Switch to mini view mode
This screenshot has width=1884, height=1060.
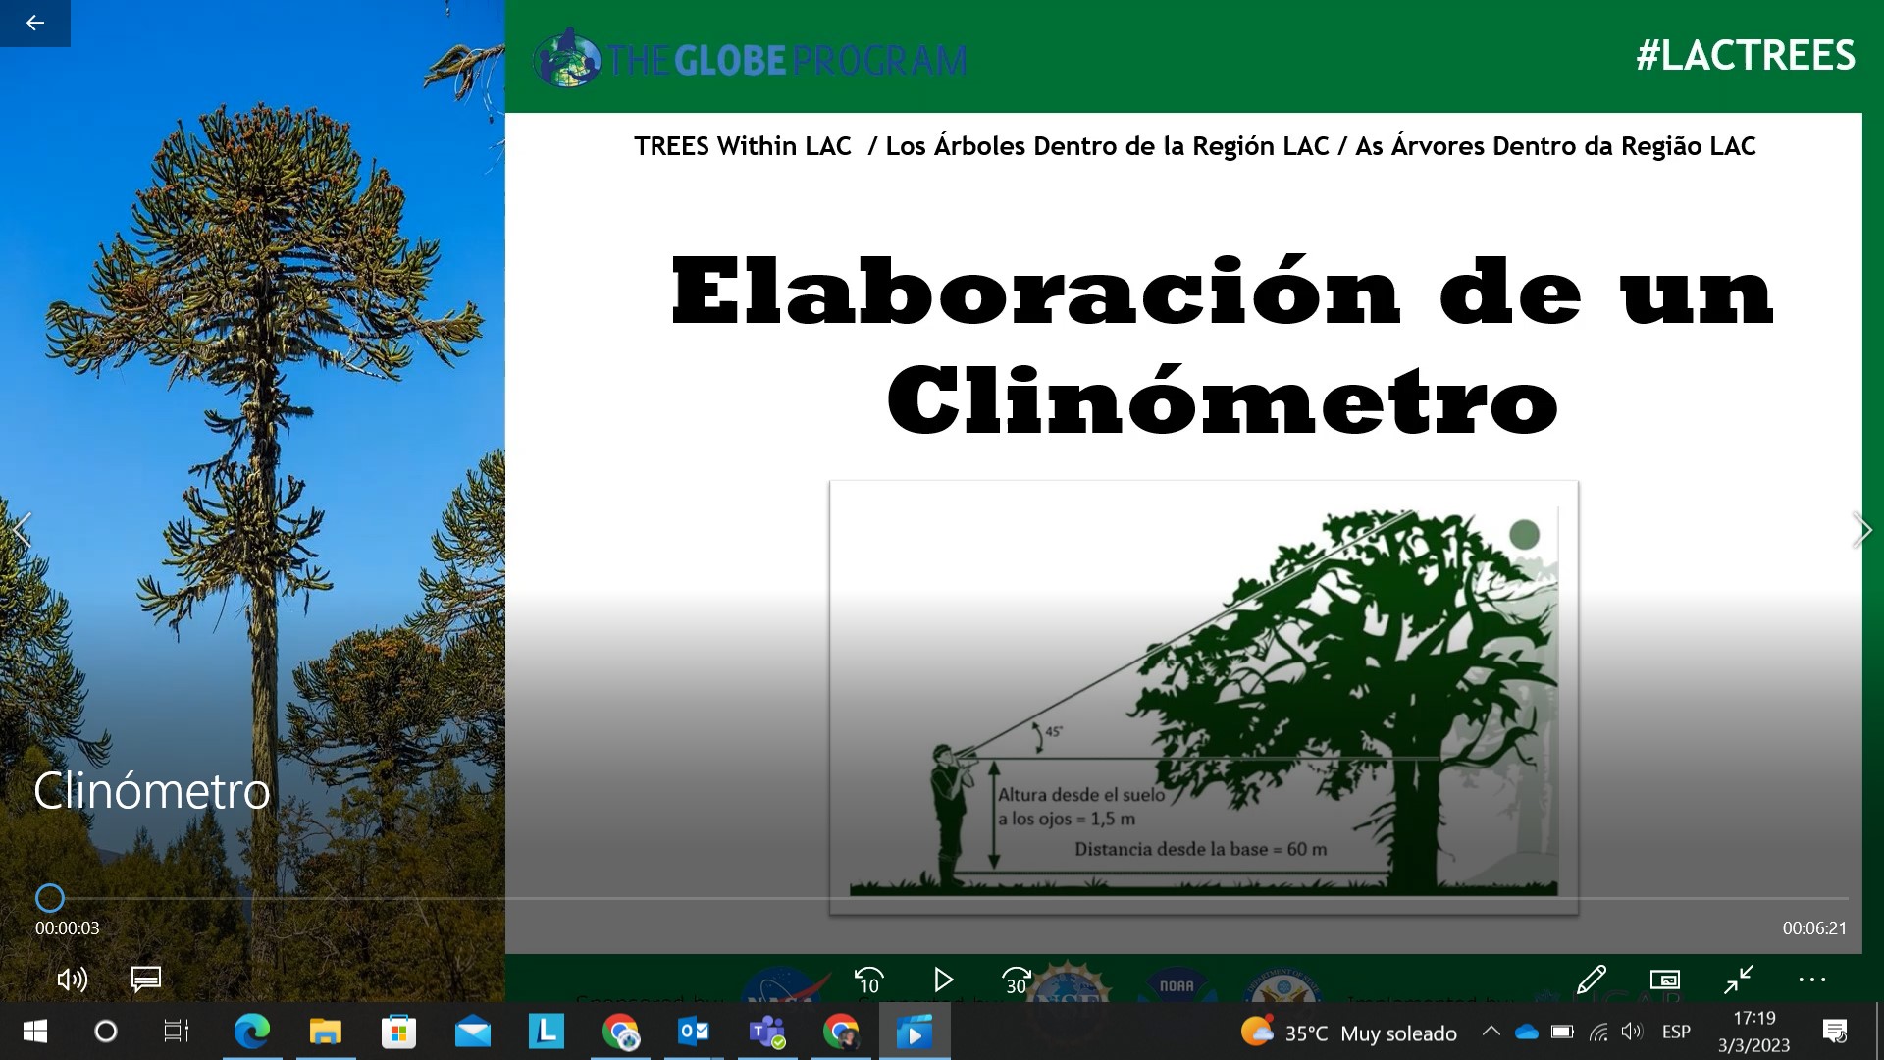[1665, 980]
